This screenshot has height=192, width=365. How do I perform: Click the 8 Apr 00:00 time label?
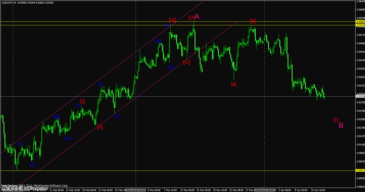(301, 190)
